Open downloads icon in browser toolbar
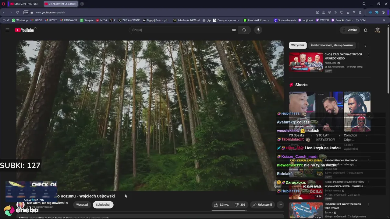 348,12
